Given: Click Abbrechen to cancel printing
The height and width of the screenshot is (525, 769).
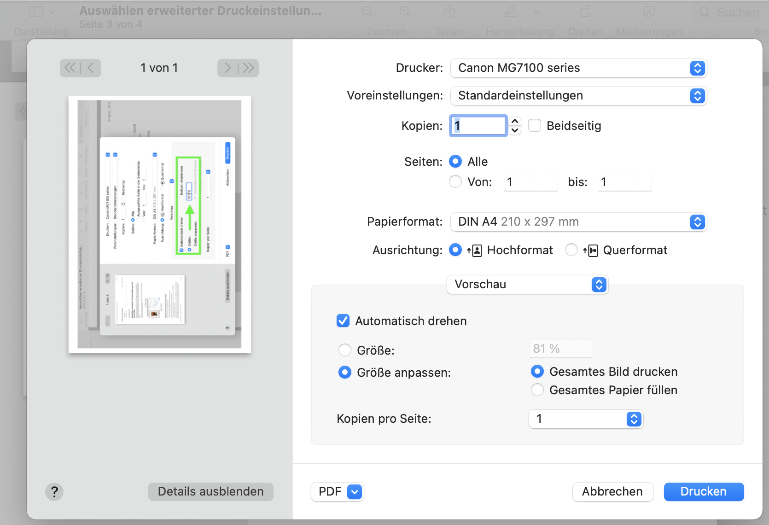Looking at the screenshot, I should (x=612, y=492).
